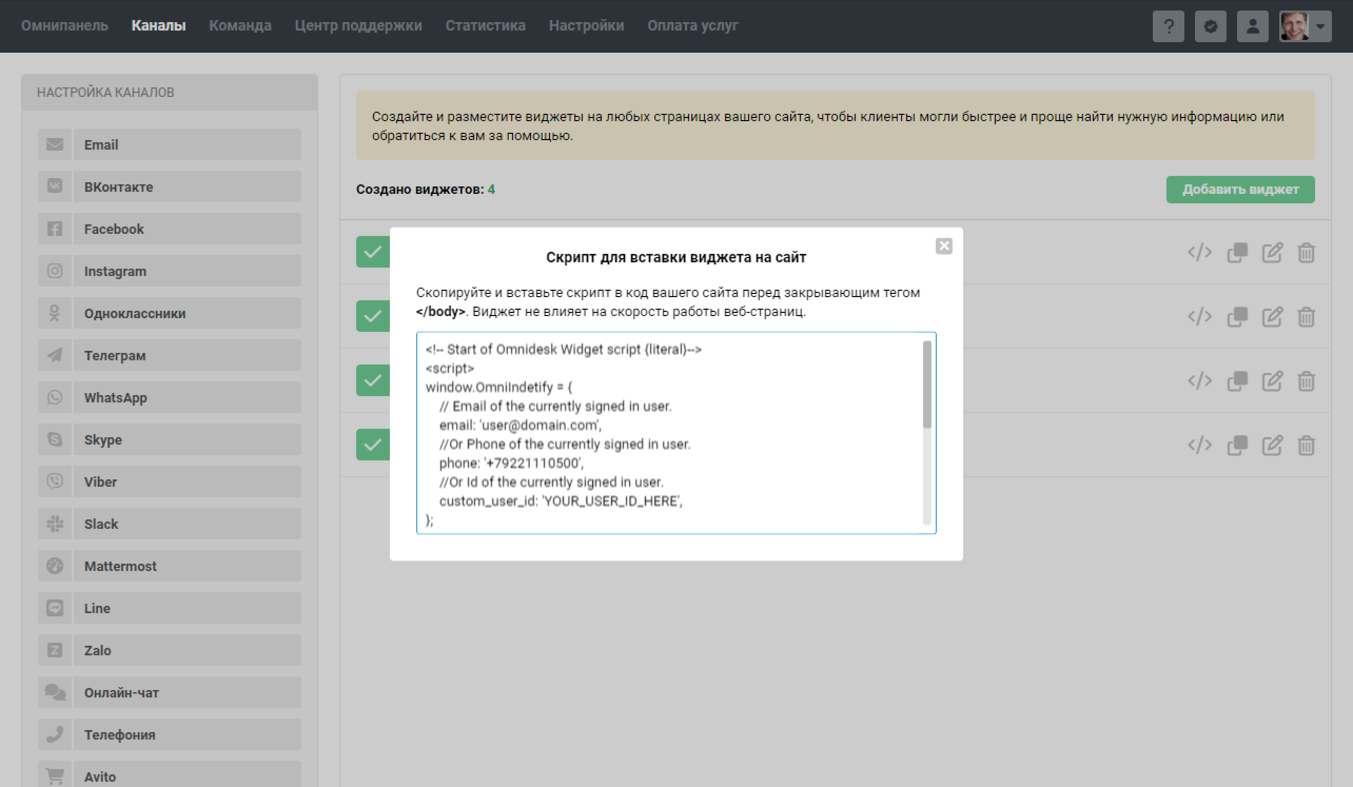This screenshot has height=787, width=1353.
Task: Click the Slack logo icon in sidebar
Action: tap(55, 524)
